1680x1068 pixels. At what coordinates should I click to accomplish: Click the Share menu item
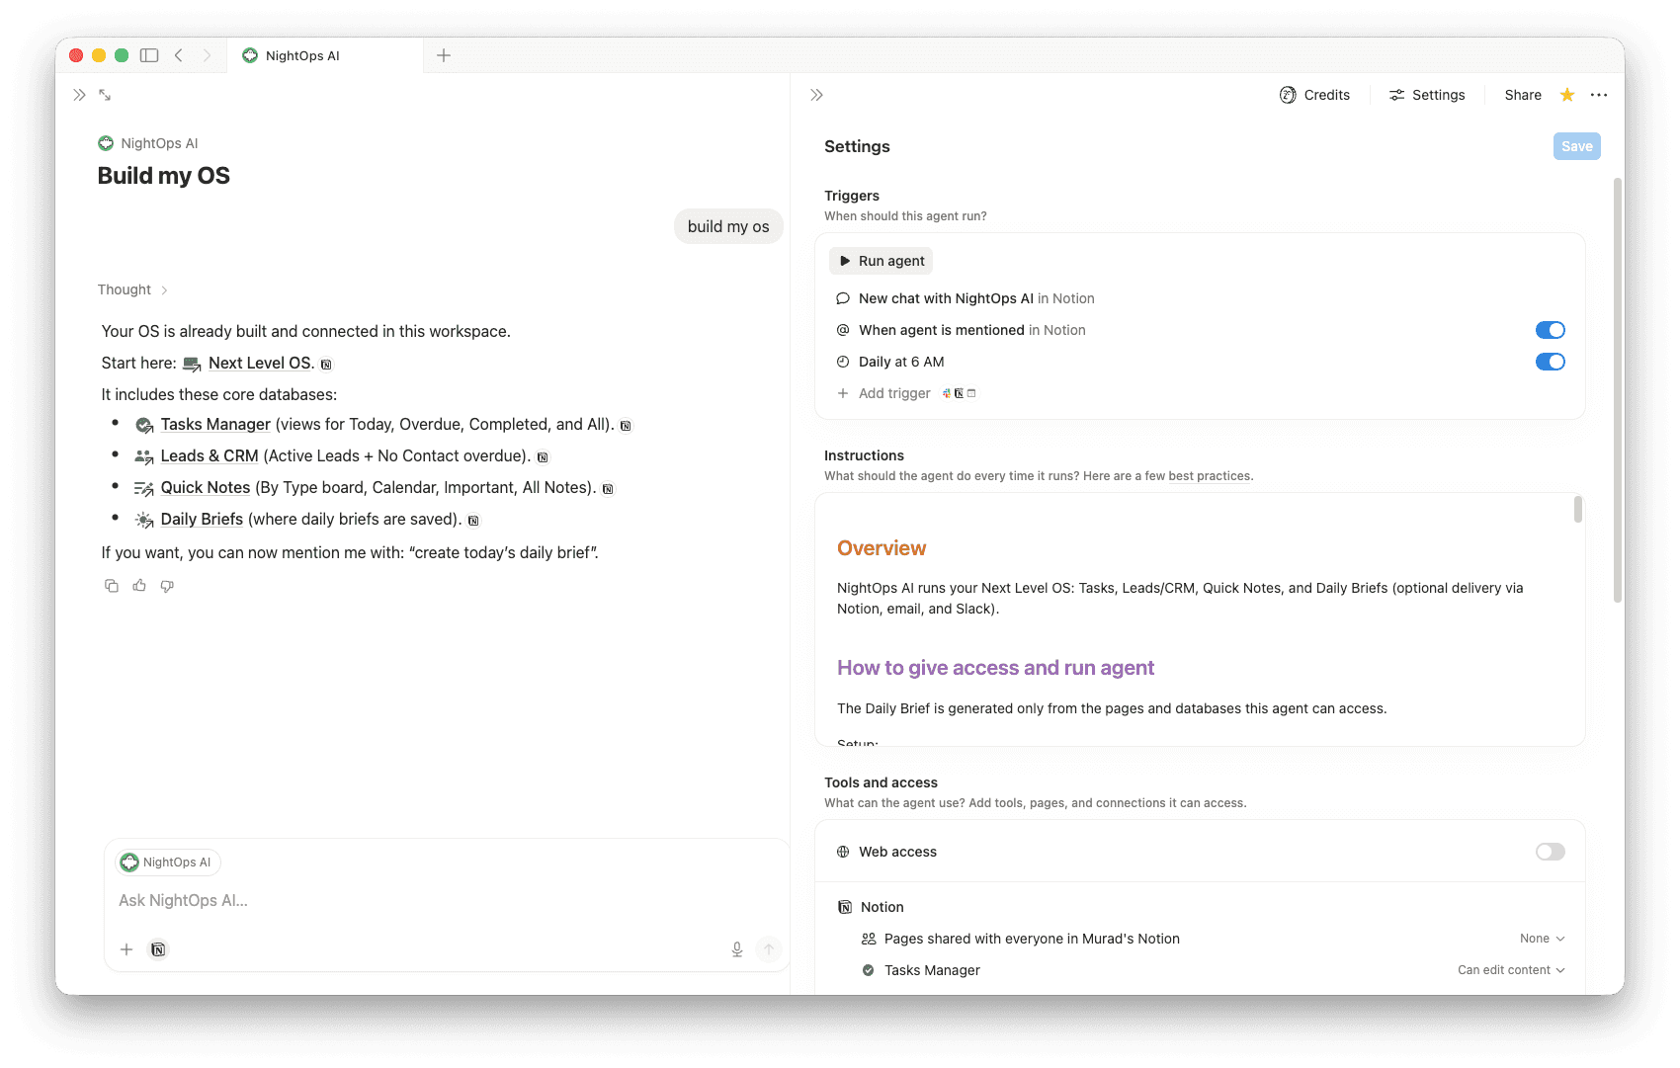pyautogui.click(x=1523, y=95)
